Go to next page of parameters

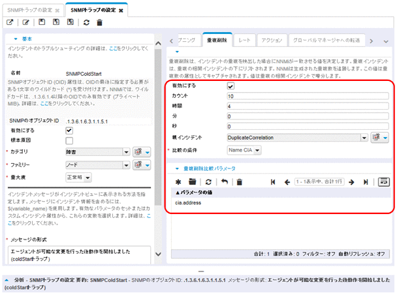click(351, 182)
